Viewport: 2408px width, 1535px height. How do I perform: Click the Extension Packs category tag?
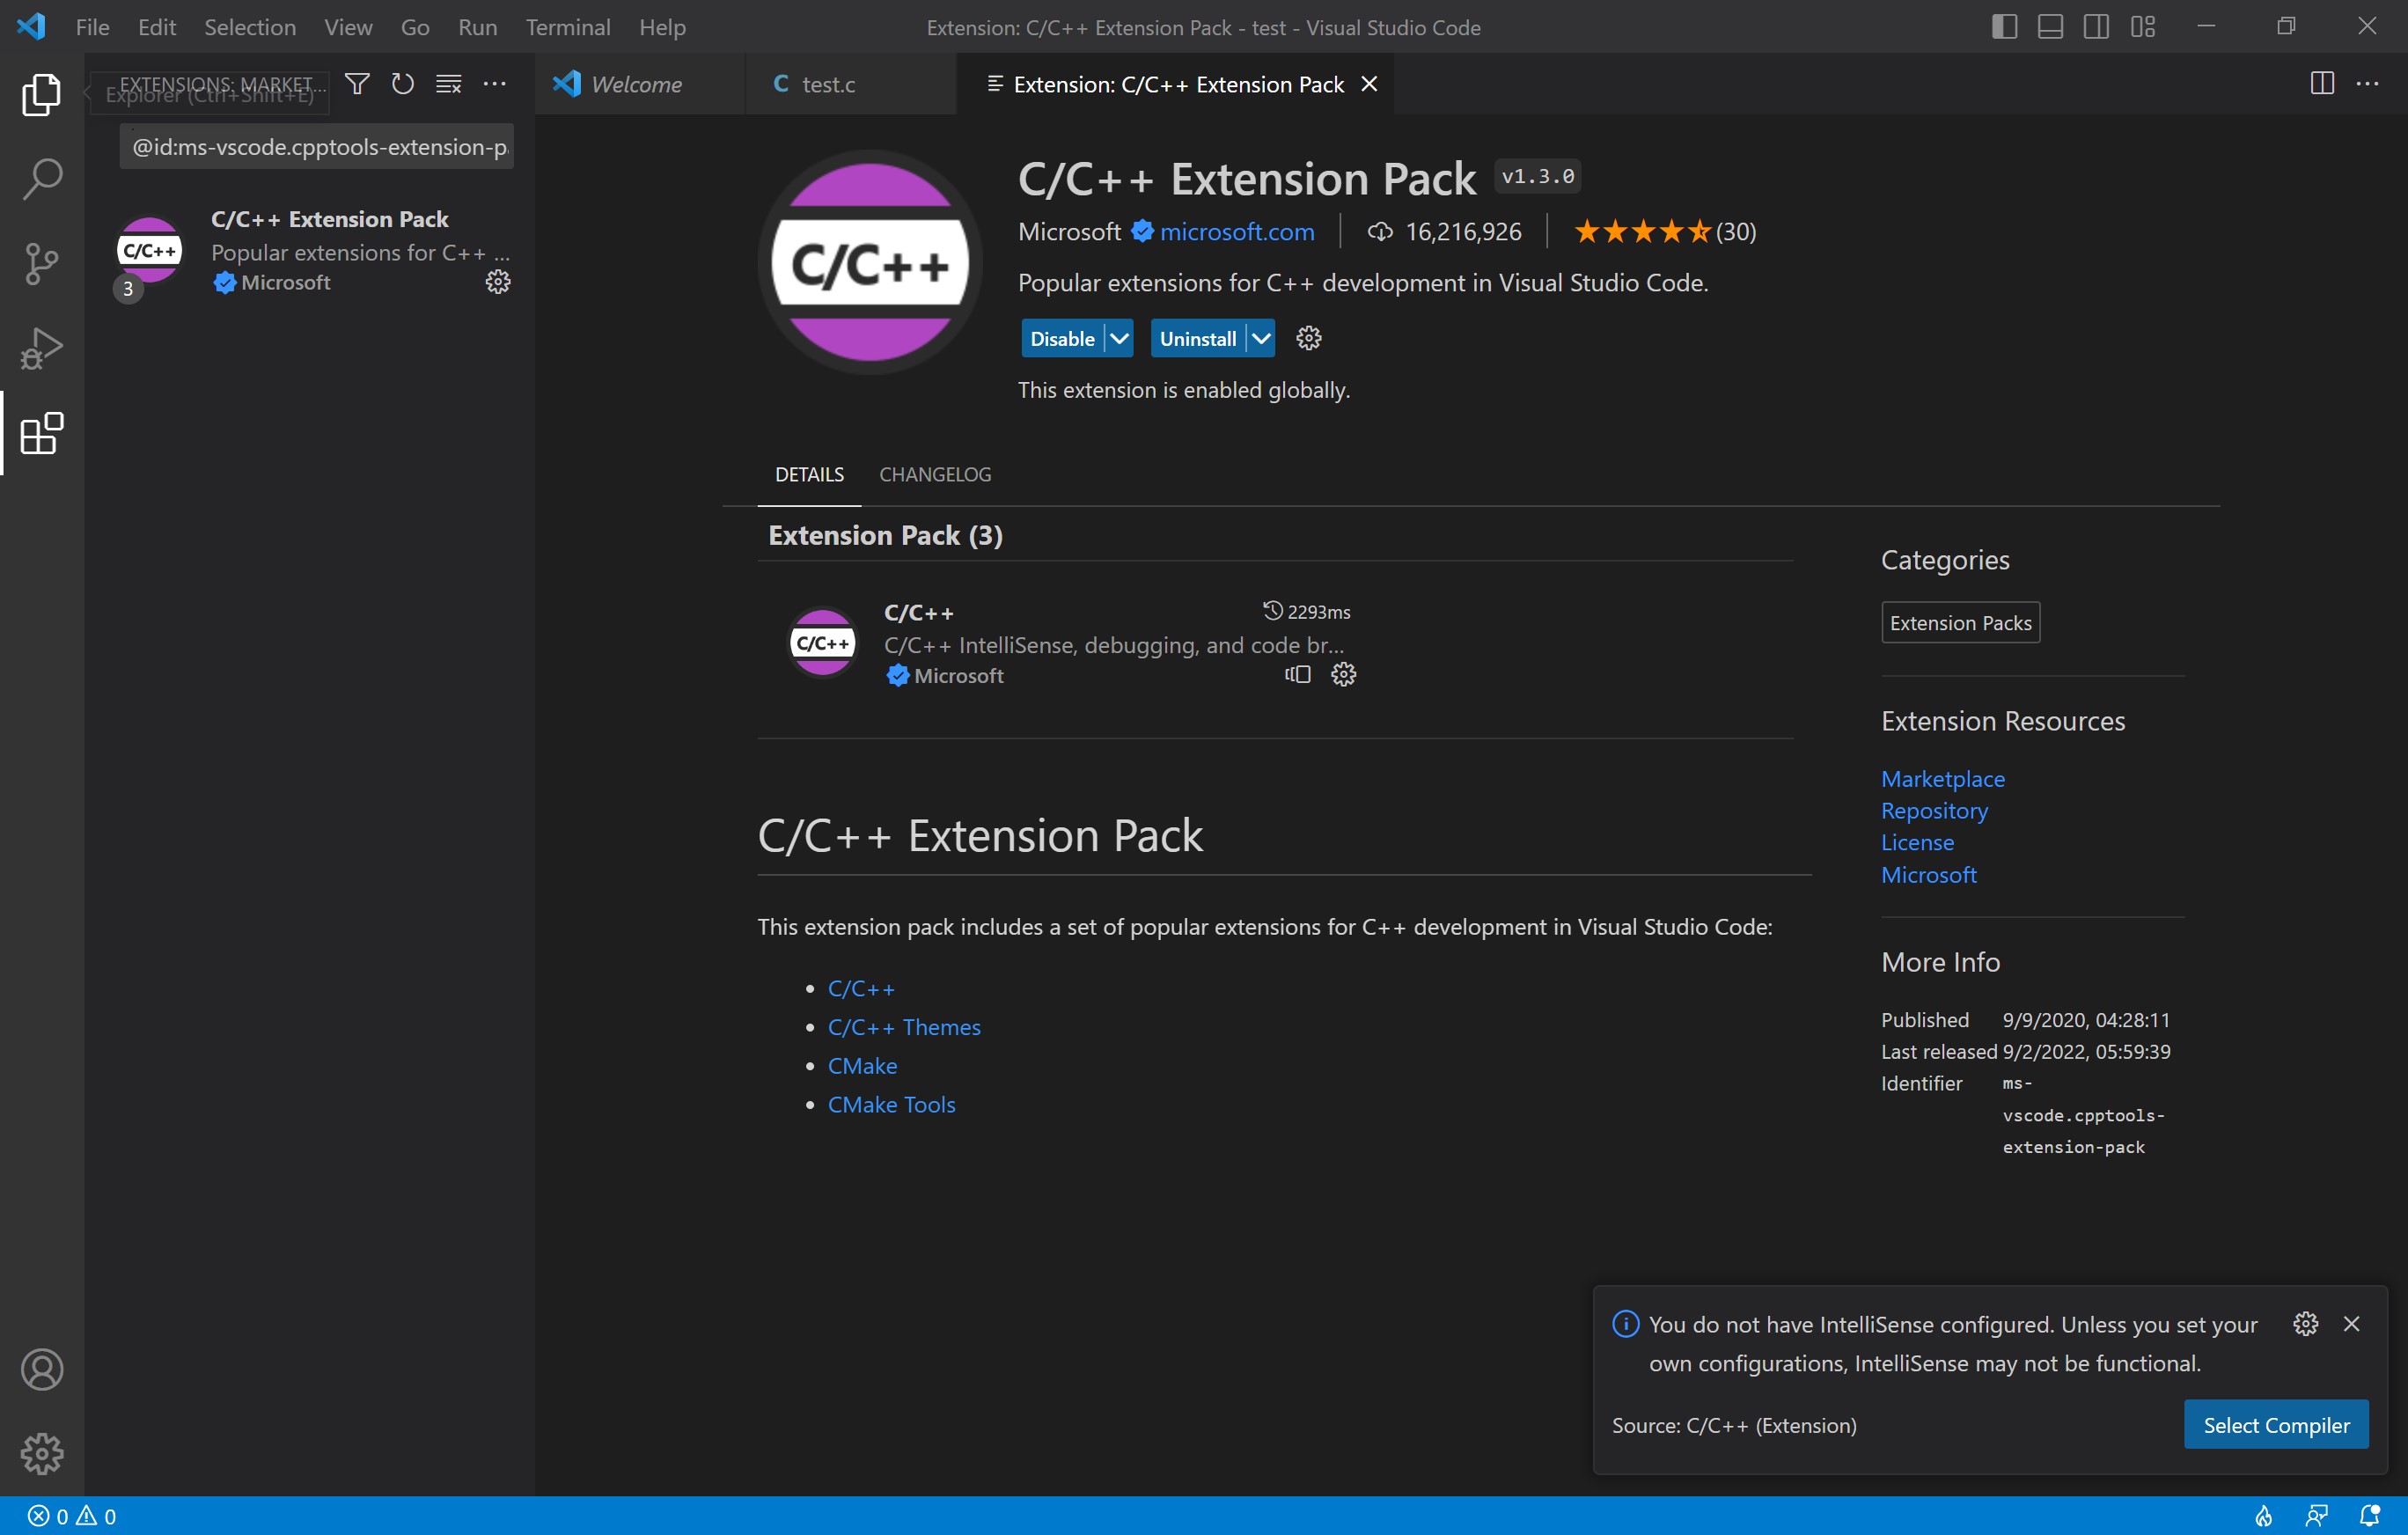(1960, 622)
